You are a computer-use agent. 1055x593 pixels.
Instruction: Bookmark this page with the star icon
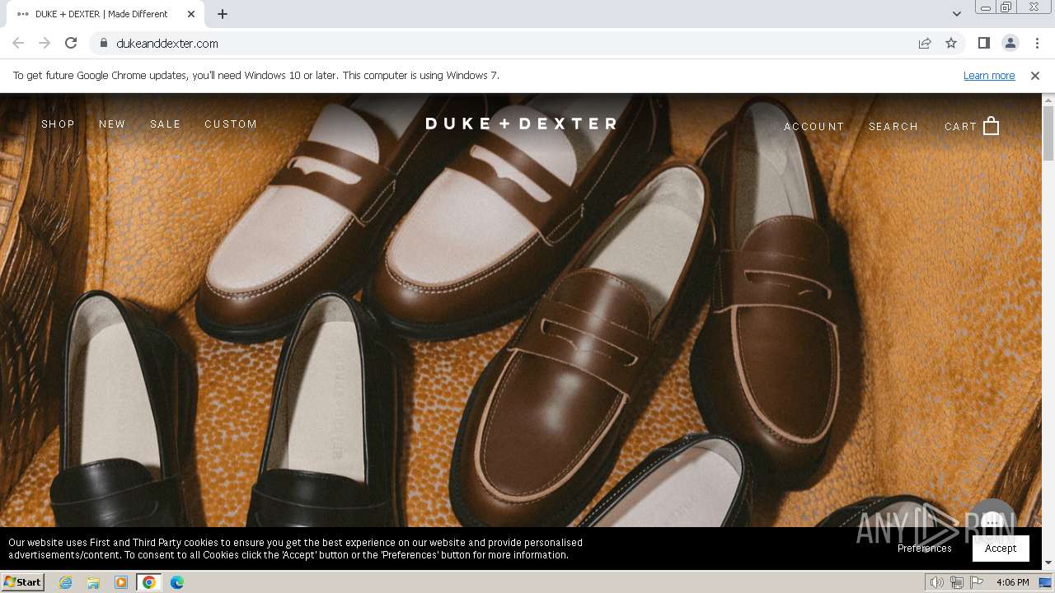coord(951,43)
